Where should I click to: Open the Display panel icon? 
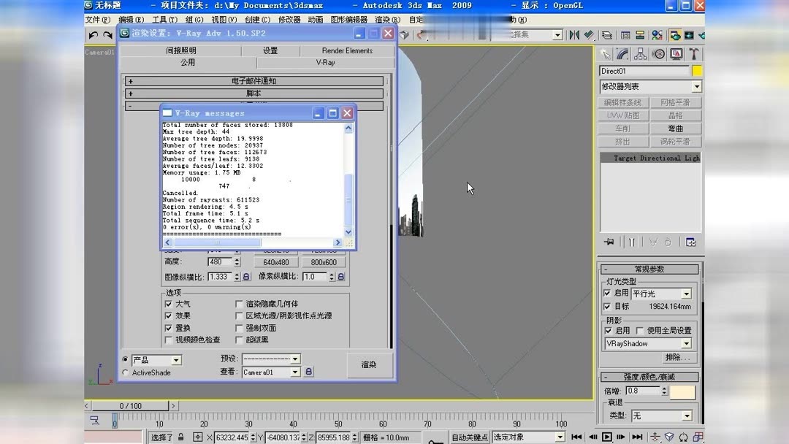click(675, 54)
